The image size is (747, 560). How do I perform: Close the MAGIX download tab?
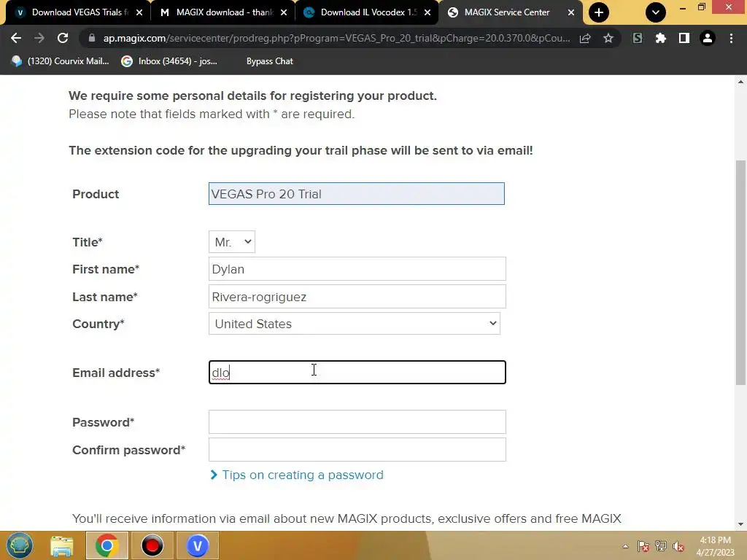click(x=284, y=12)
